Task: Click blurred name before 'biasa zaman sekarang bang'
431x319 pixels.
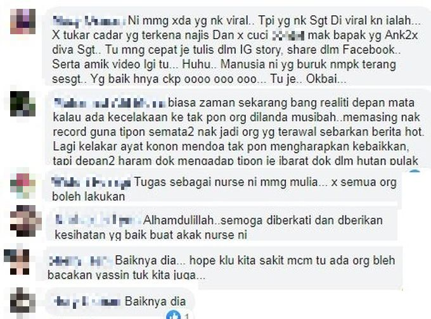Action: point(110,103)
